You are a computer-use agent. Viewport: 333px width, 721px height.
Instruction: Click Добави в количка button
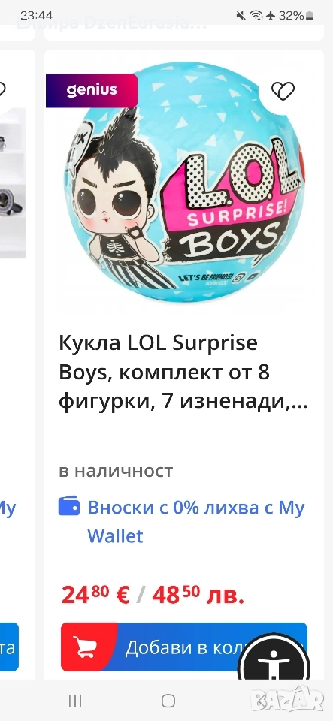point(184,647)
